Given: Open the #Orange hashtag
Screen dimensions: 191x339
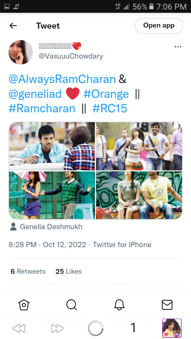Looking at the screenshot, I should click(106, 94).
